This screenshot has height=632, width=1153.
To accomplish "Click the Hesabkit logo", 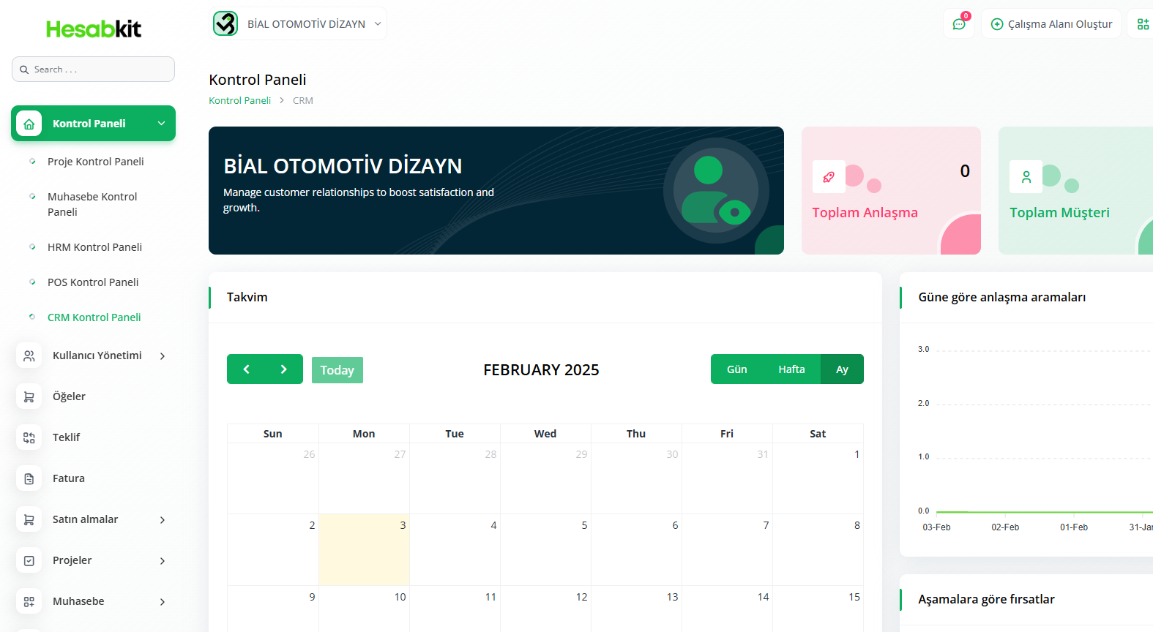I will pos(94,29).
